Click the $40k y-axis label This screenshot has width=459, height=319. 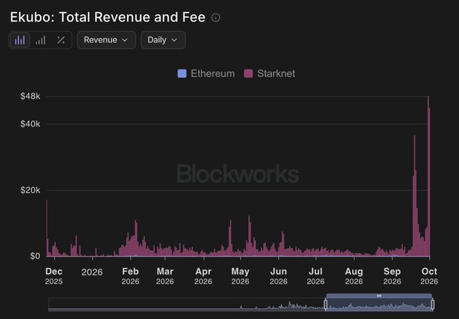[x=30, y=124]
